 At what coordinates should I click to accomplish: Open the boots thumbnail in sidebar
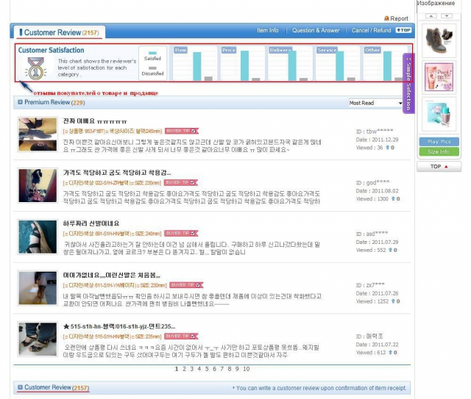pos(439,41)
